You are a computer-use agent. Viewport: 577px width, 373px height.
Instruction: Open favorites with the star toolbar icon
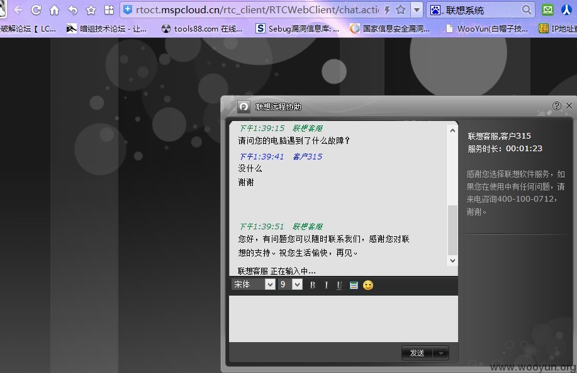point(91,10)
